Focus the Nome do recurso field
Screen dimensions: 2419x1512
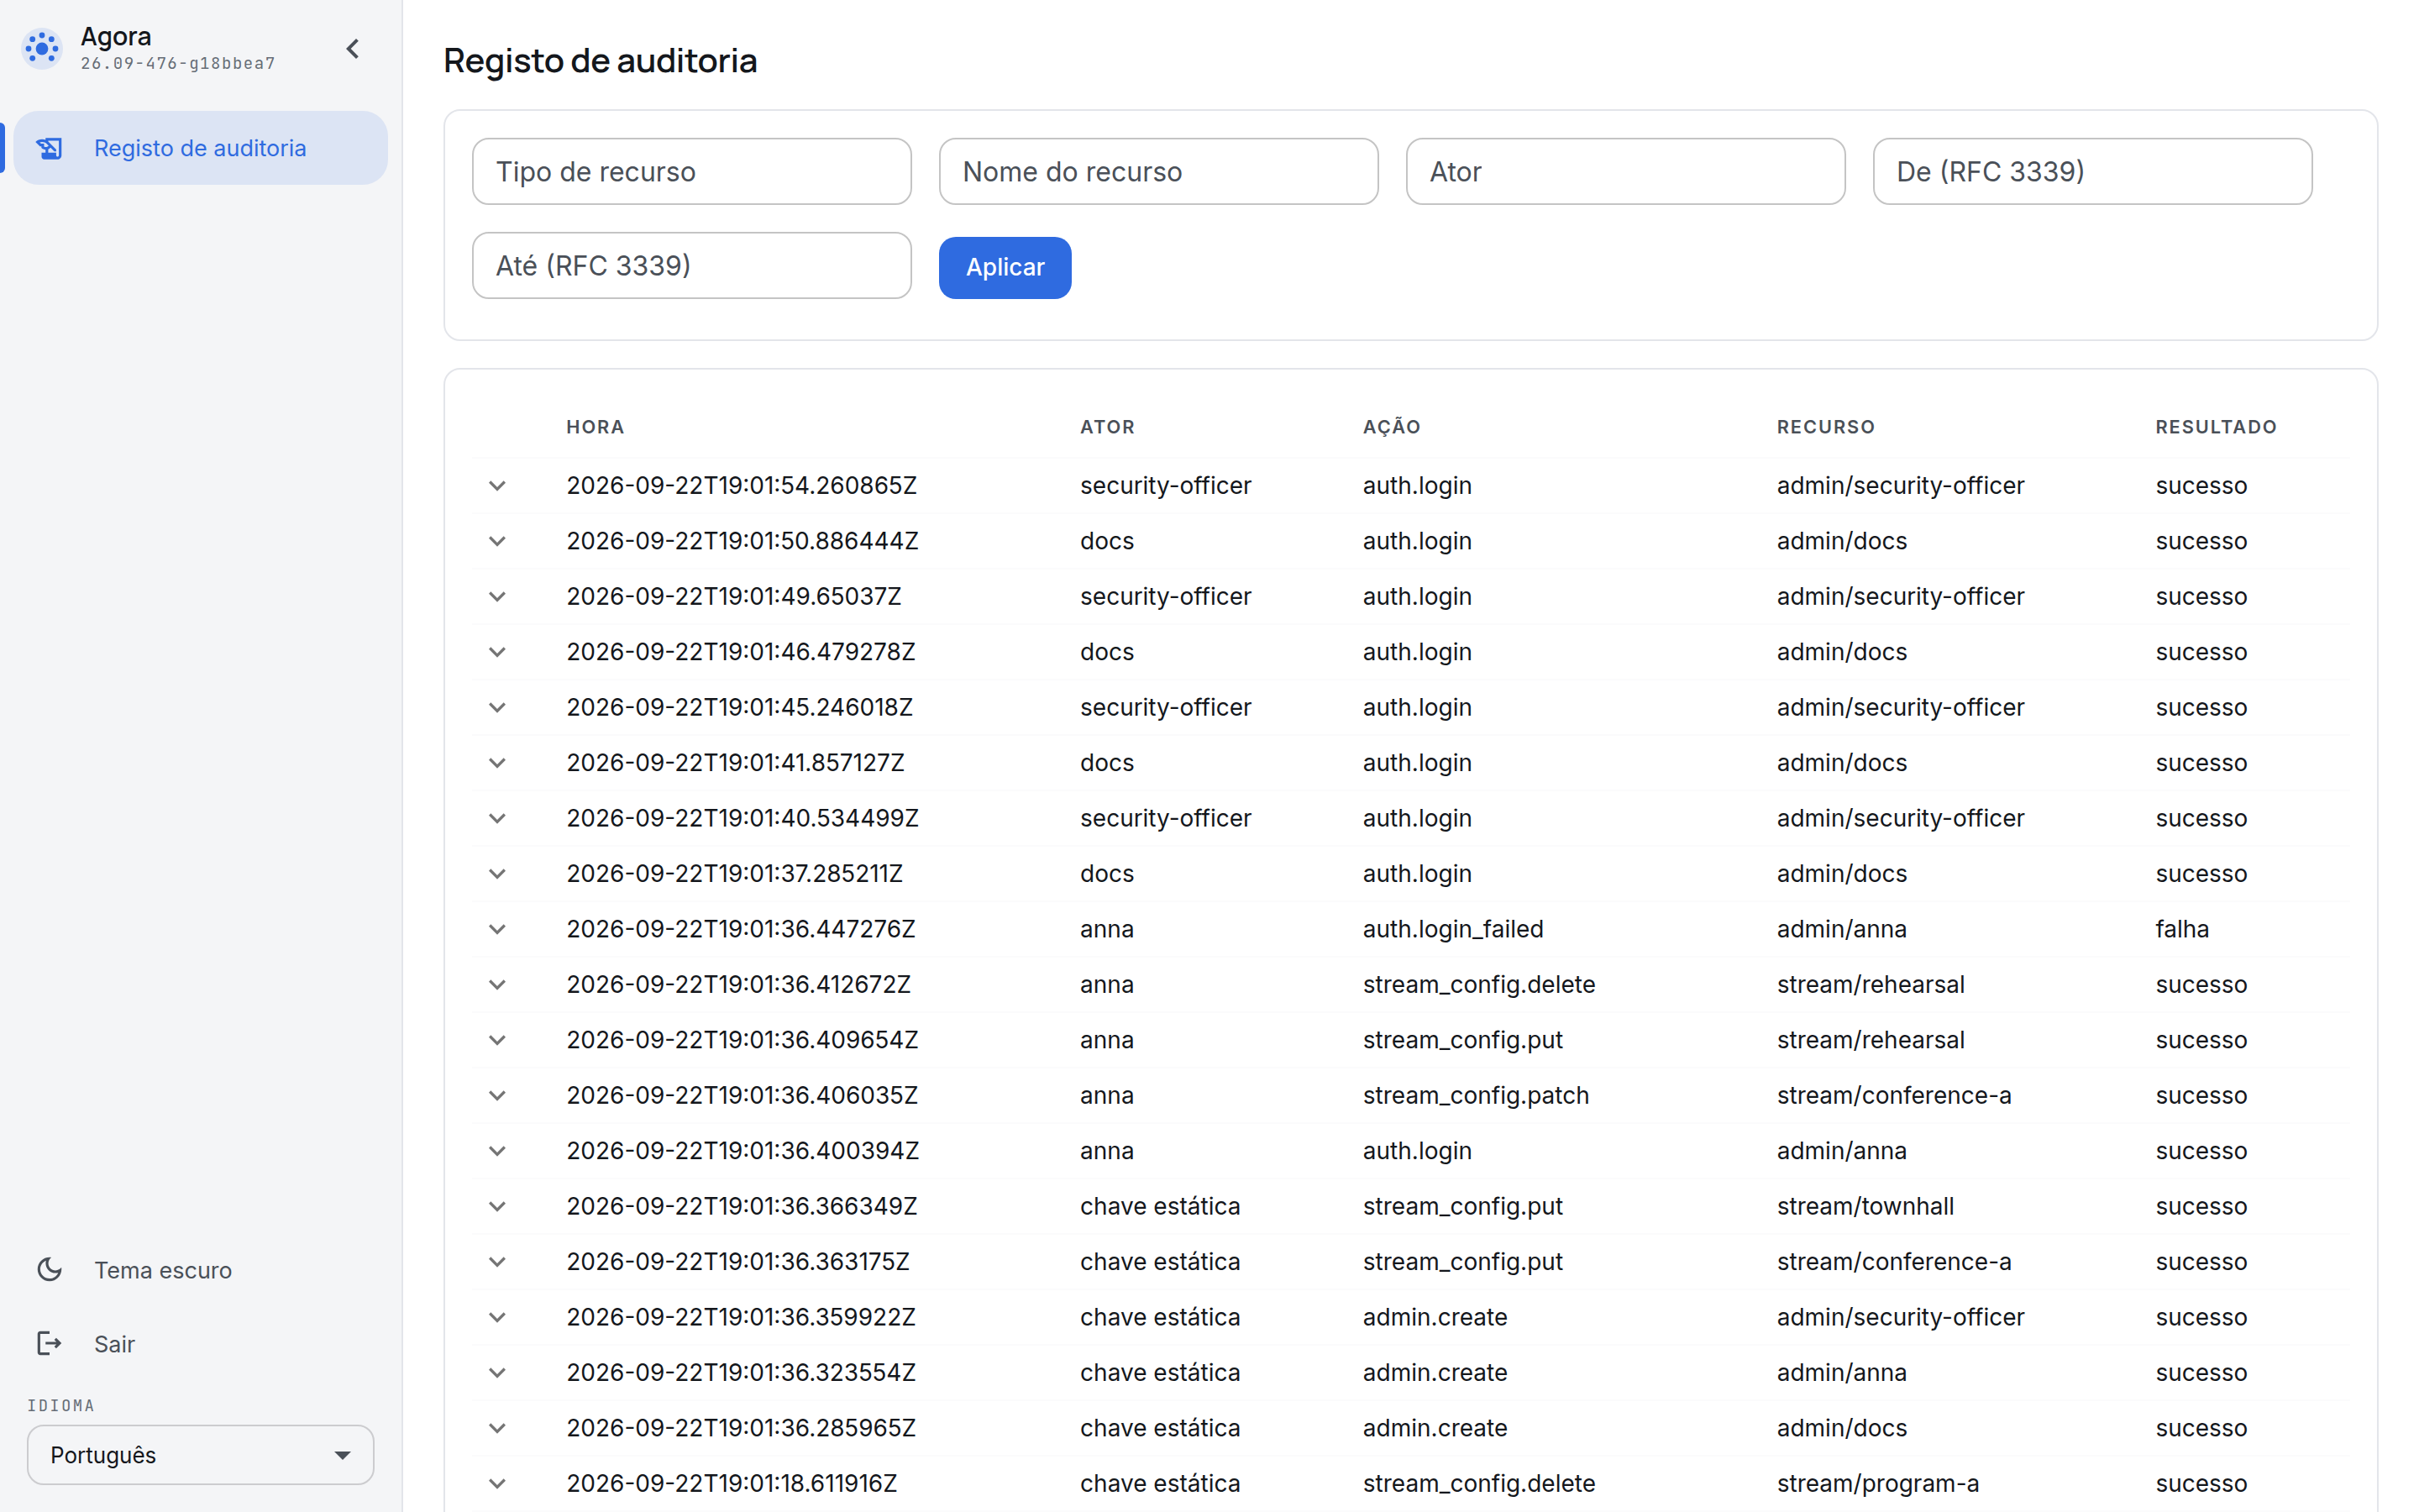[x=1158, y=172]
